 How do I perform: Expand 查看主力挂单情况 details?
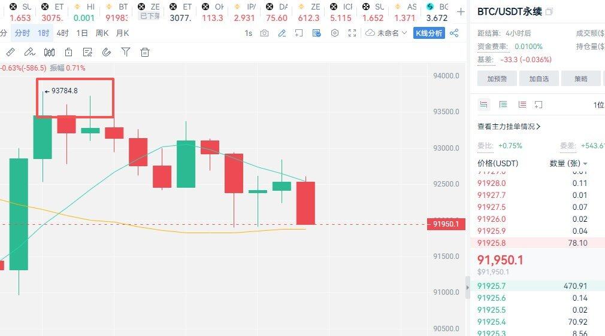point(509,127)
